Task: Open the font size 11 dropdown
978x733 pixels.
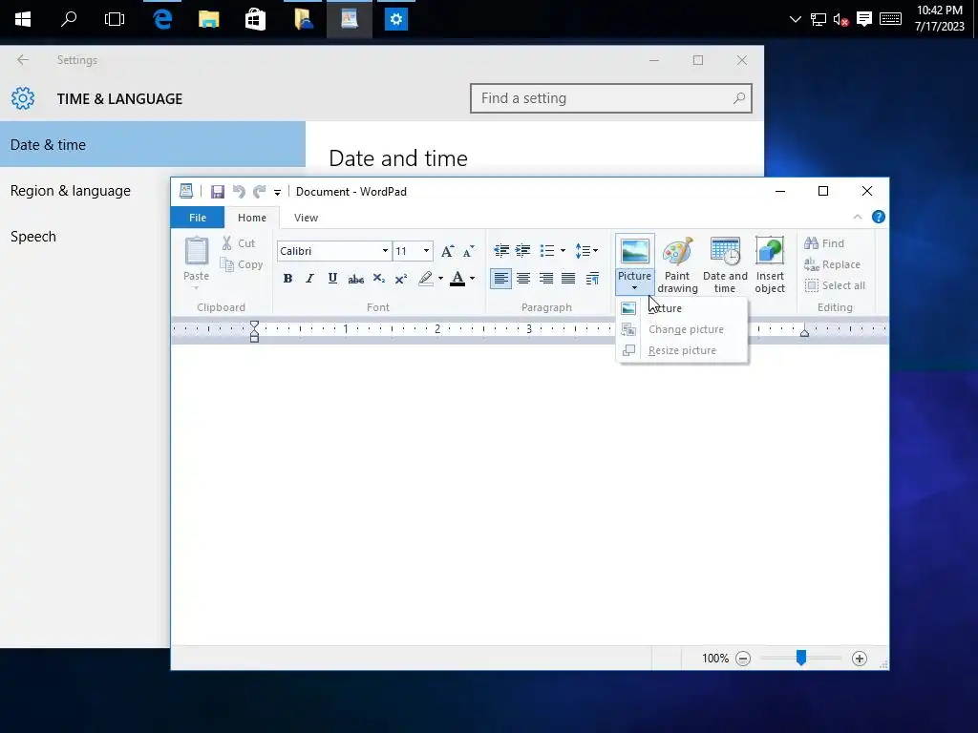Action: click(x=426, y=251)
